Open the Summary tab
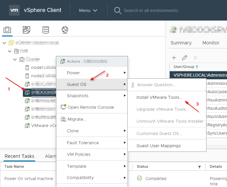 point(181,43)
